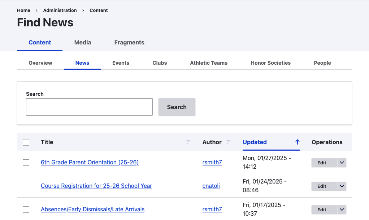Click the Updated column sort arrow
The image size is (369, 220).
click(x=298, y=142)
